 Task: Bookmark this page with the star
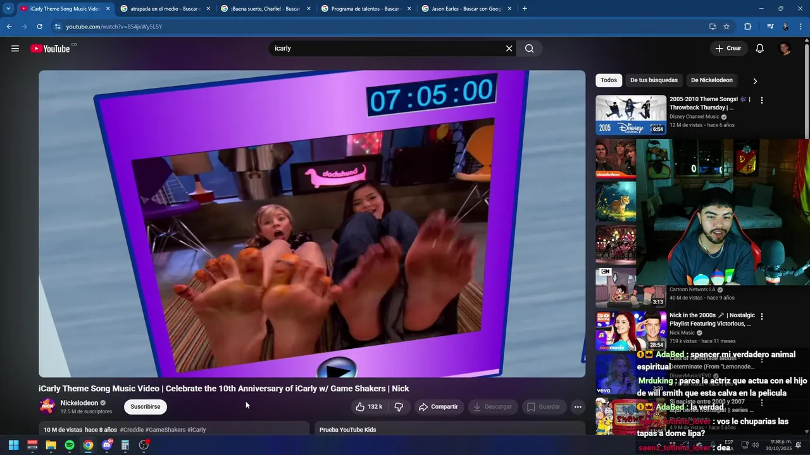coord(726,27)
